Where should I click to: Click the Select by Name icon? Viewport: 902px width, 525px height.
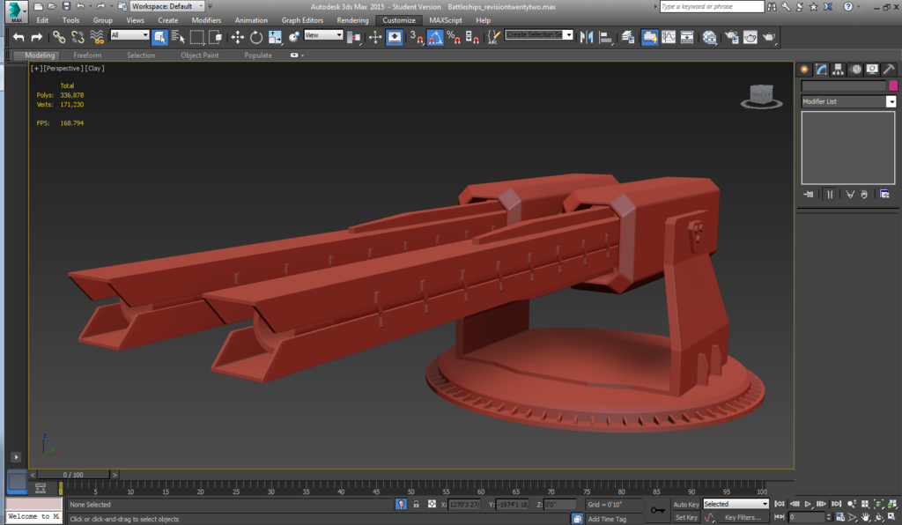point(178,37)
